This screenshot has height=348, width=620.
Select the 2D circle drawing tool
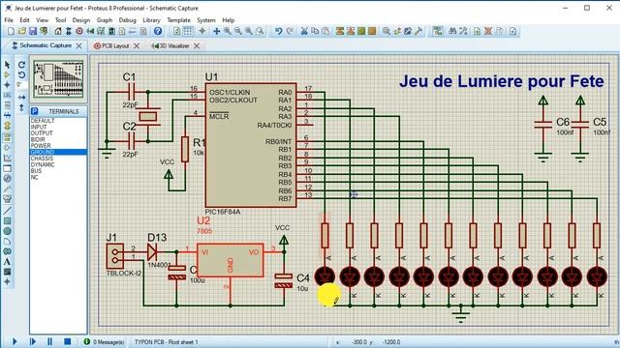(x=7, y=231)
